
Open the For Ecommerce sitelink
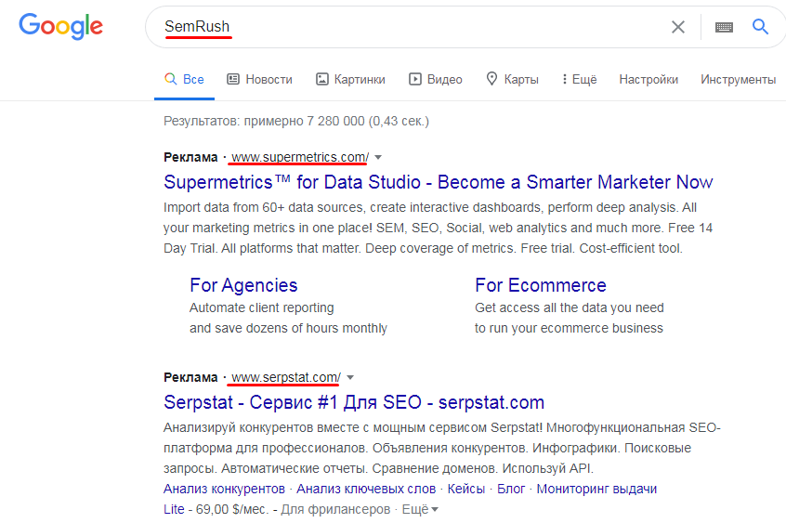tap(540, 285)
